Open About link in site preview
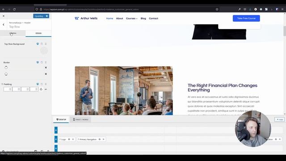This screenshot has height=161, width=286. point(119,18)
